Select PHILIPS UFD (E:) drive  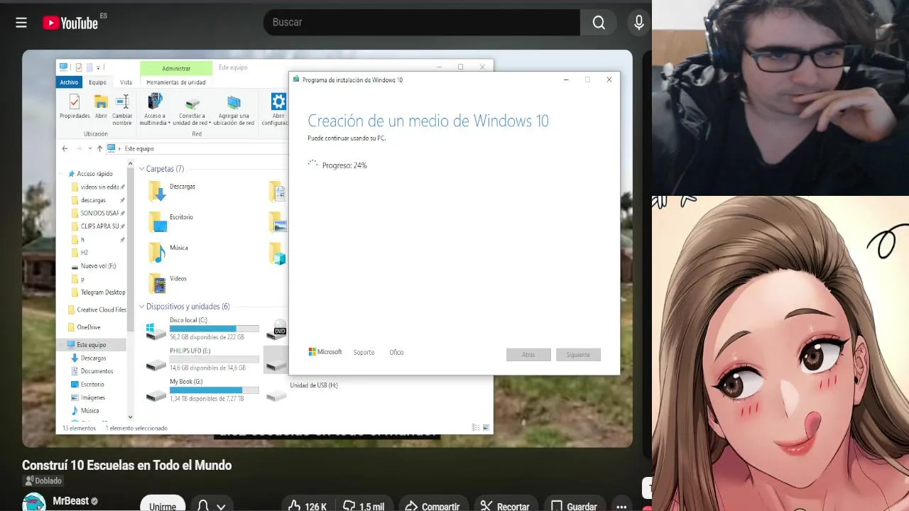[202, 359]
